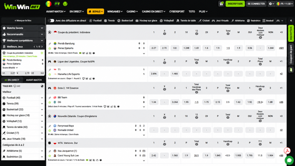Collapse the right coupon panel arrows
Image resolution: width=295 pixels, height=166 pixels.
pos(291,20)
